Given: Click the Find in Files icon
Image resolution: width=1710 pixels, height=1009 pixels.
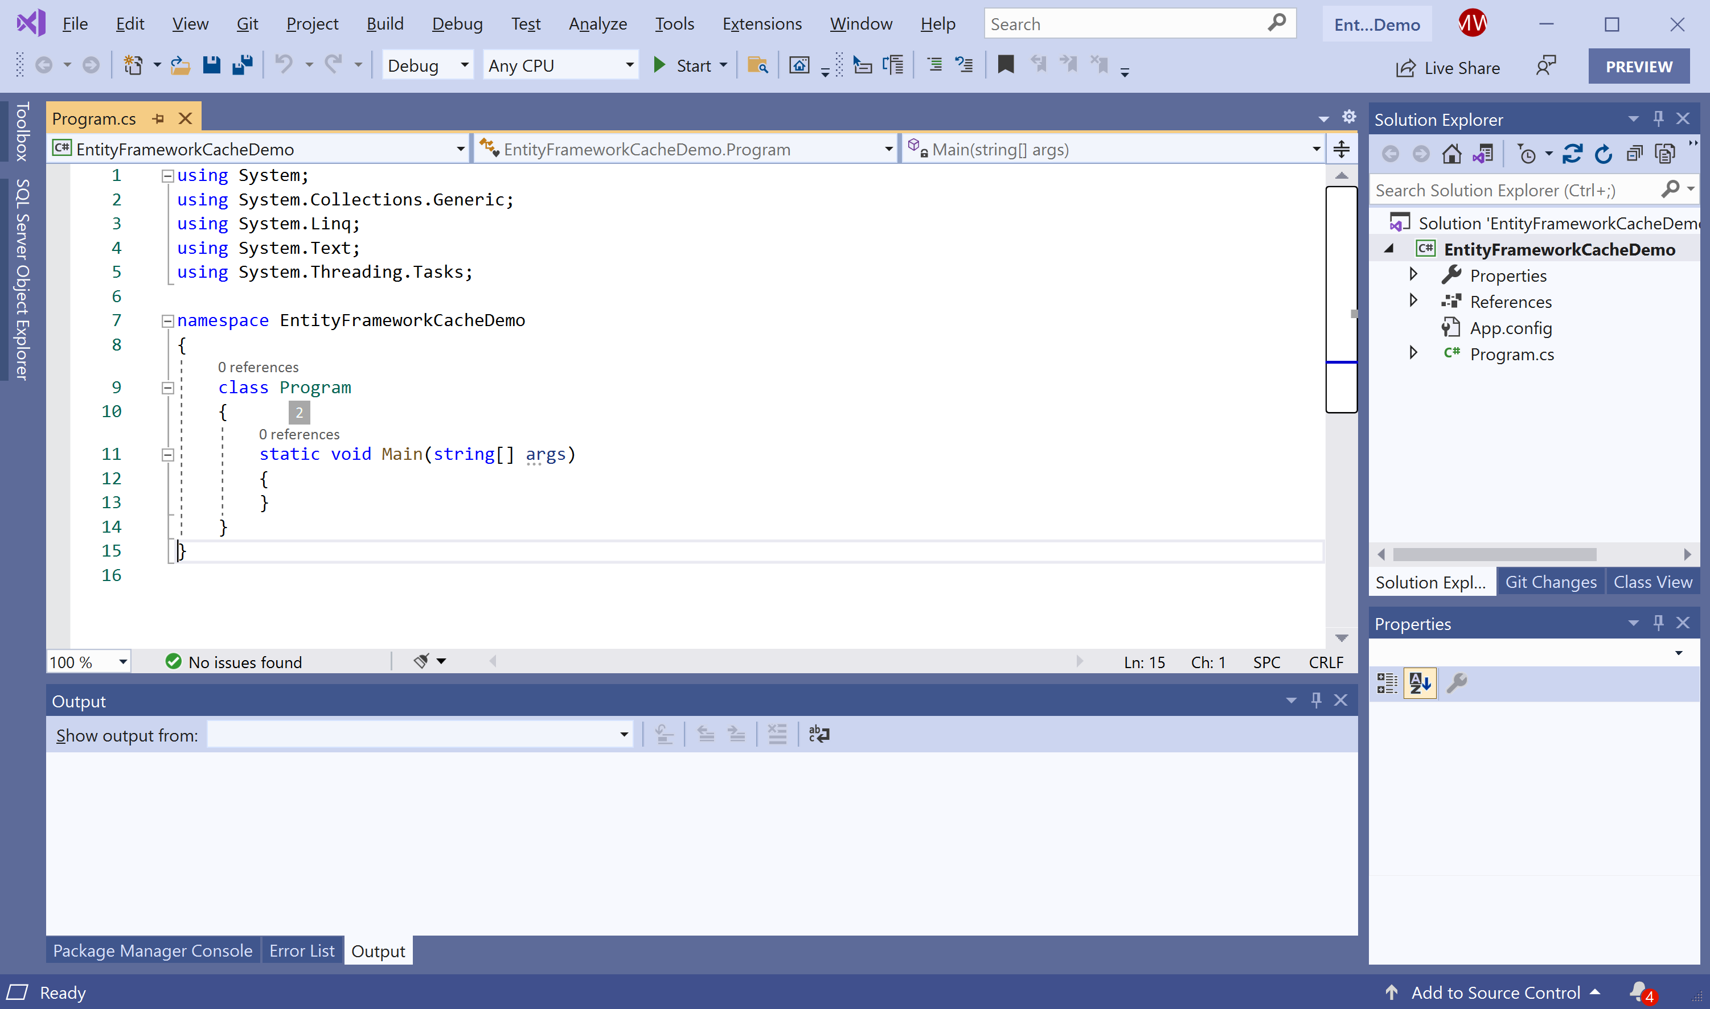Looking at the screenshot, I should pos(757,65).
